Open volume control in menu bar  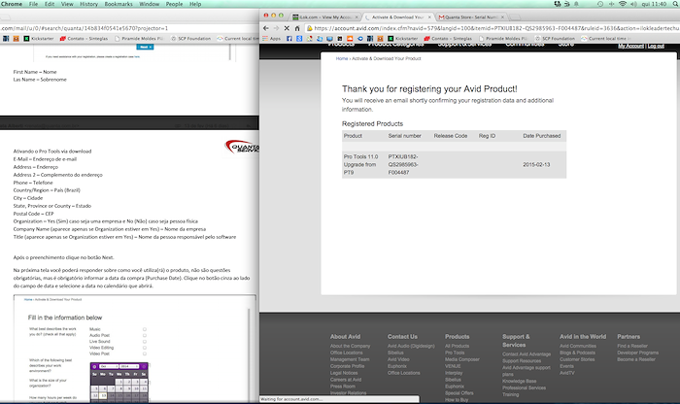click(633, 4)
